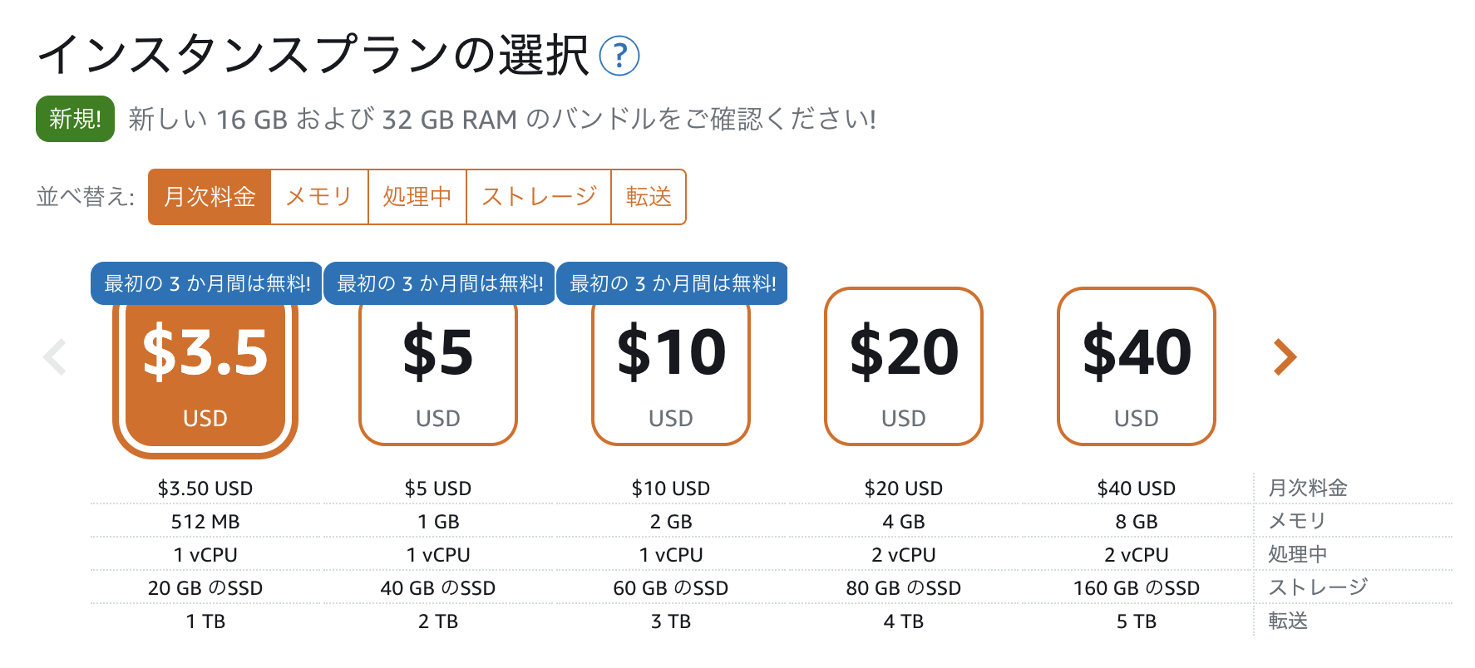Select the $3.5 USD plan card
1475x668 pixels.
tap(205, 372)
